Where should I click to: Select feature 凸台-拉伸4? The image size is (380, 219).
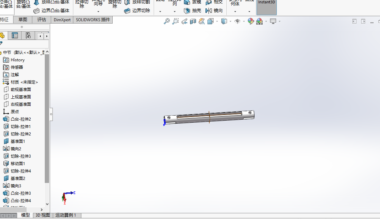[x=17, y=200]
